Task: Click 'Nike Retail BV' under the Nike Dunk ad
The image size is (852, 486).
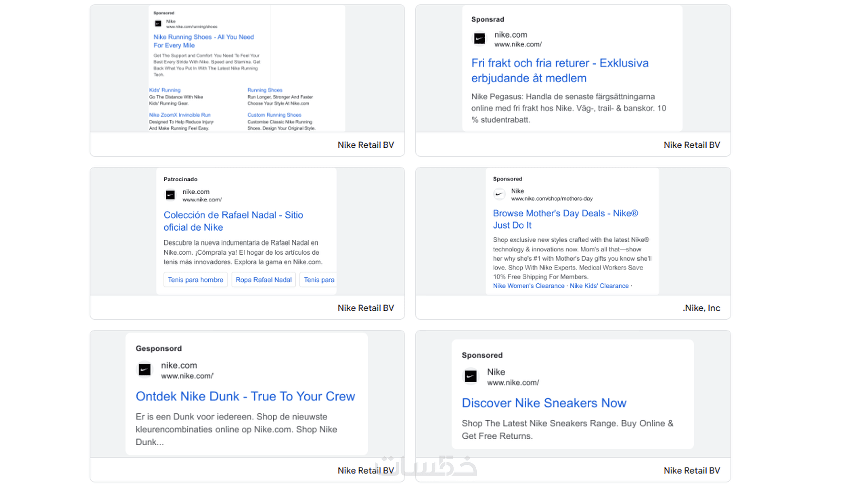Action: pos(366,470)
